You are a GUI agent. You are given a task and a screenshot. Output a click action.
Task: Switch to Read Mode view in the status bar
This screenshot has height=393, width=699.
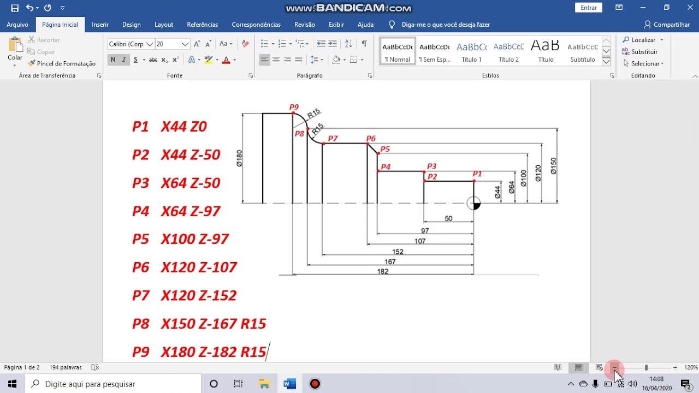558,367
